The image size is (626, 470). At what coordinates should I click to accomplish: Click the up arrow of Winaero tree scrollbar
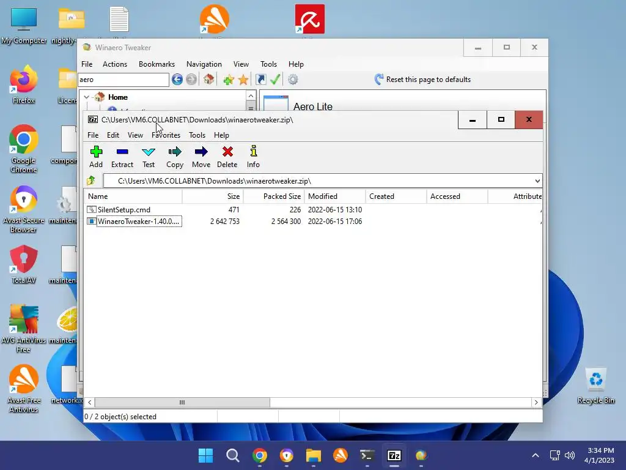pyautogui.click(x=251, y=96)
